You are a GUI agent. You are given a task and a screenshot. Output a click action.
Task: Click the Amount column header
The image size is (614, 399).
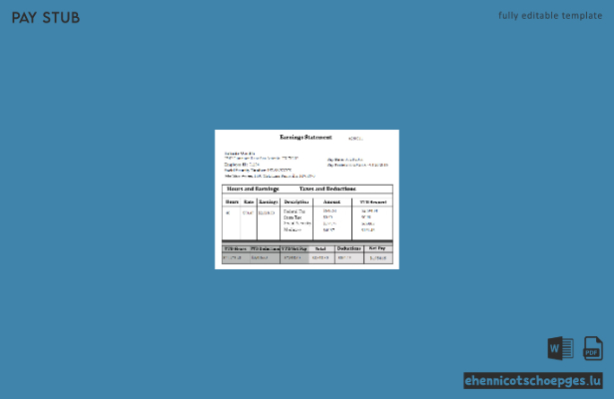331,201
